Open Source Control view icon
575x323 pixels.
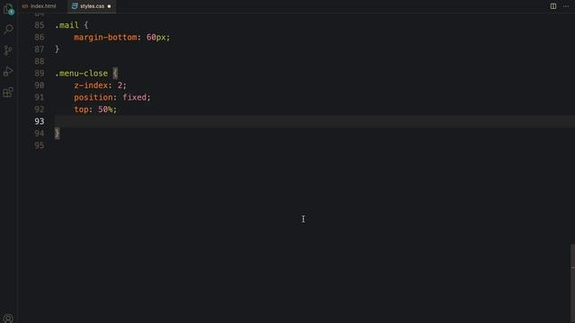(x=8, y=50)
